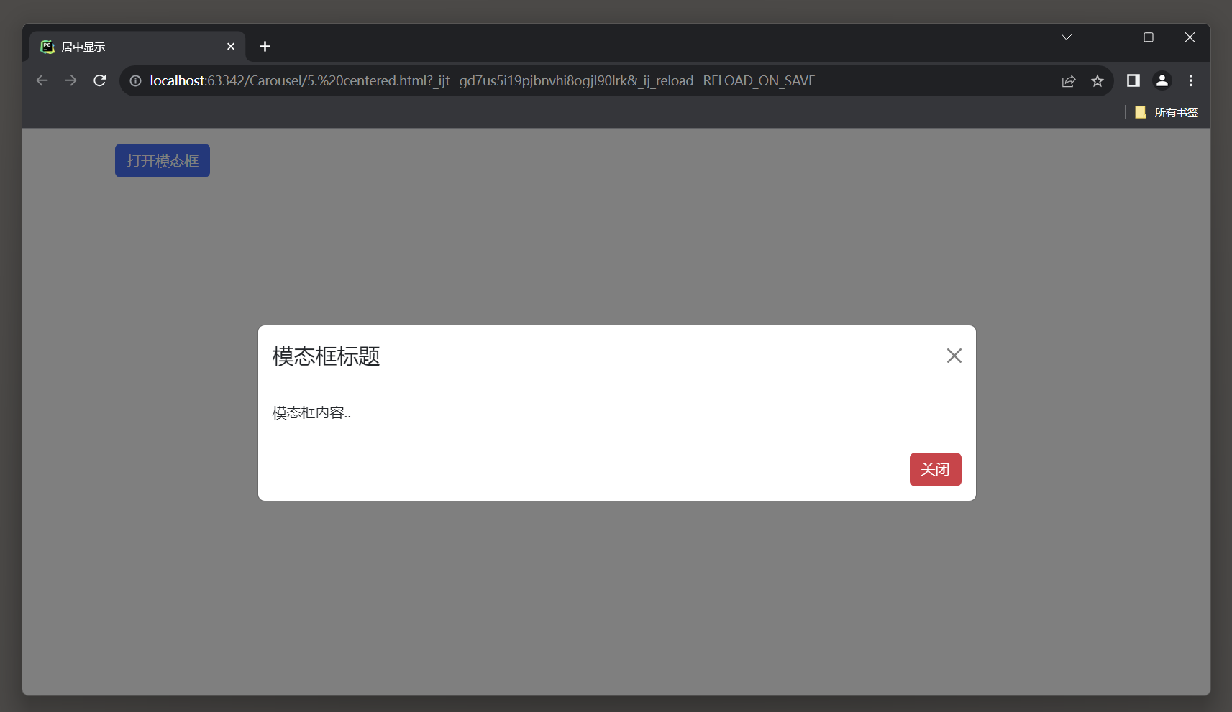Open the tab search dropdown arrow
Viewport: 1232px width, 712px height.
[1067, 37]
